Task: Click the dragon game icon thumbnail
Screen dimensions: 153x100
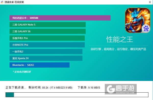Action: tap(138, 20)
